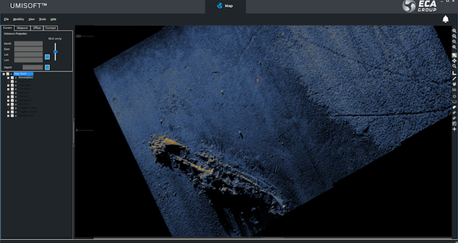Click the notification bell icon

(446, 19)
